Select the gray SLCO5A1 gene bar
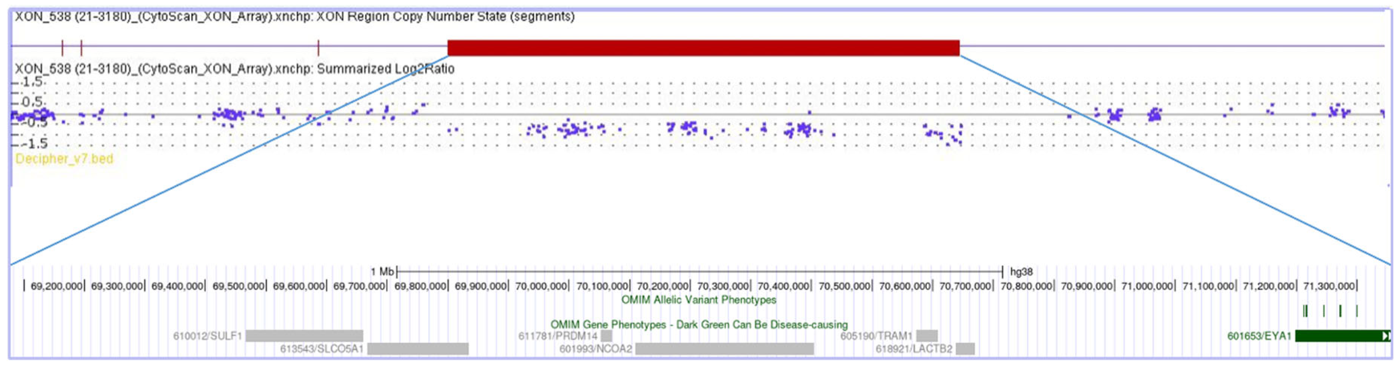Image resolution: width=1400 pixels, height=369 pixels. pos(417,349)
